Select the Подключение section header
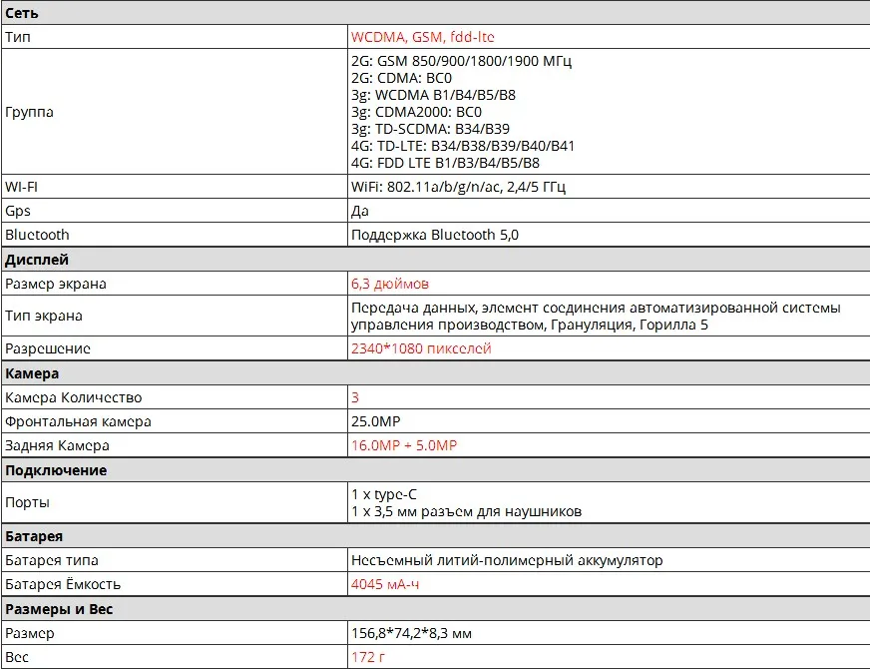Viewport: 870px width, 669px height. pos(56,470)
